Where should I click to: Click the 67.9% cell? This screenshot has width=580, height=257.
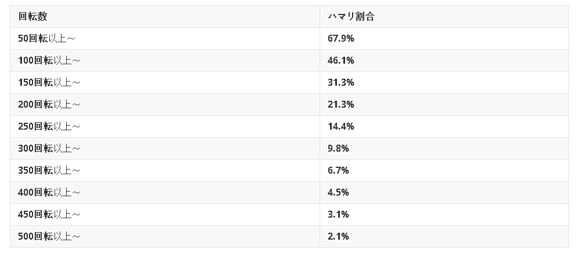(x=340, y=38)
